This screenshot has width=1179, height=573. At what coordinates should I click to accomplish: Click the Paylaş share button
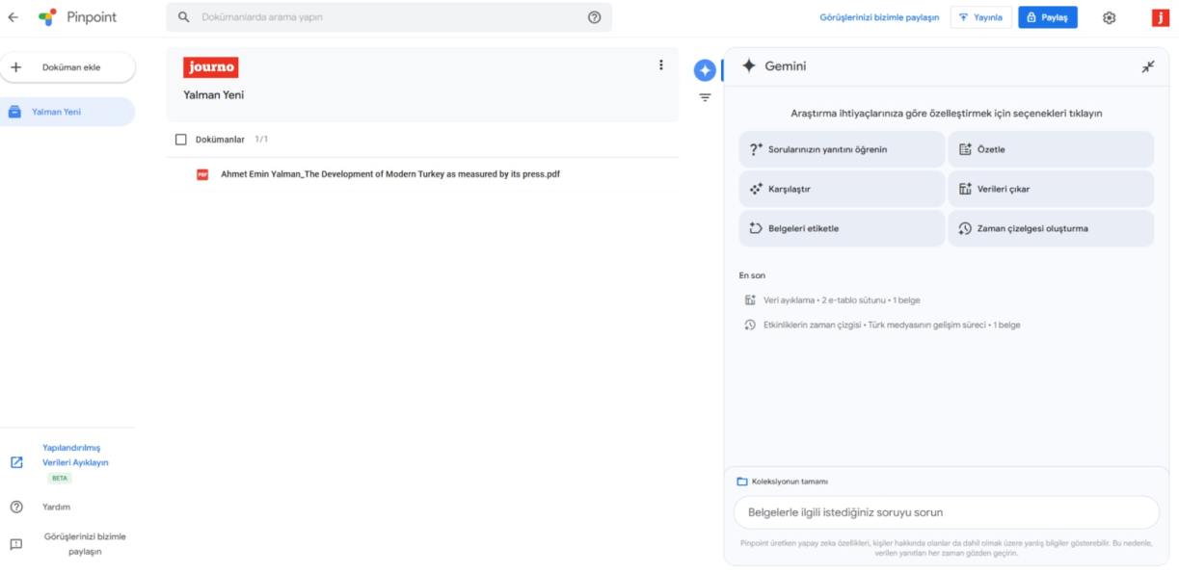[1047, 17]
